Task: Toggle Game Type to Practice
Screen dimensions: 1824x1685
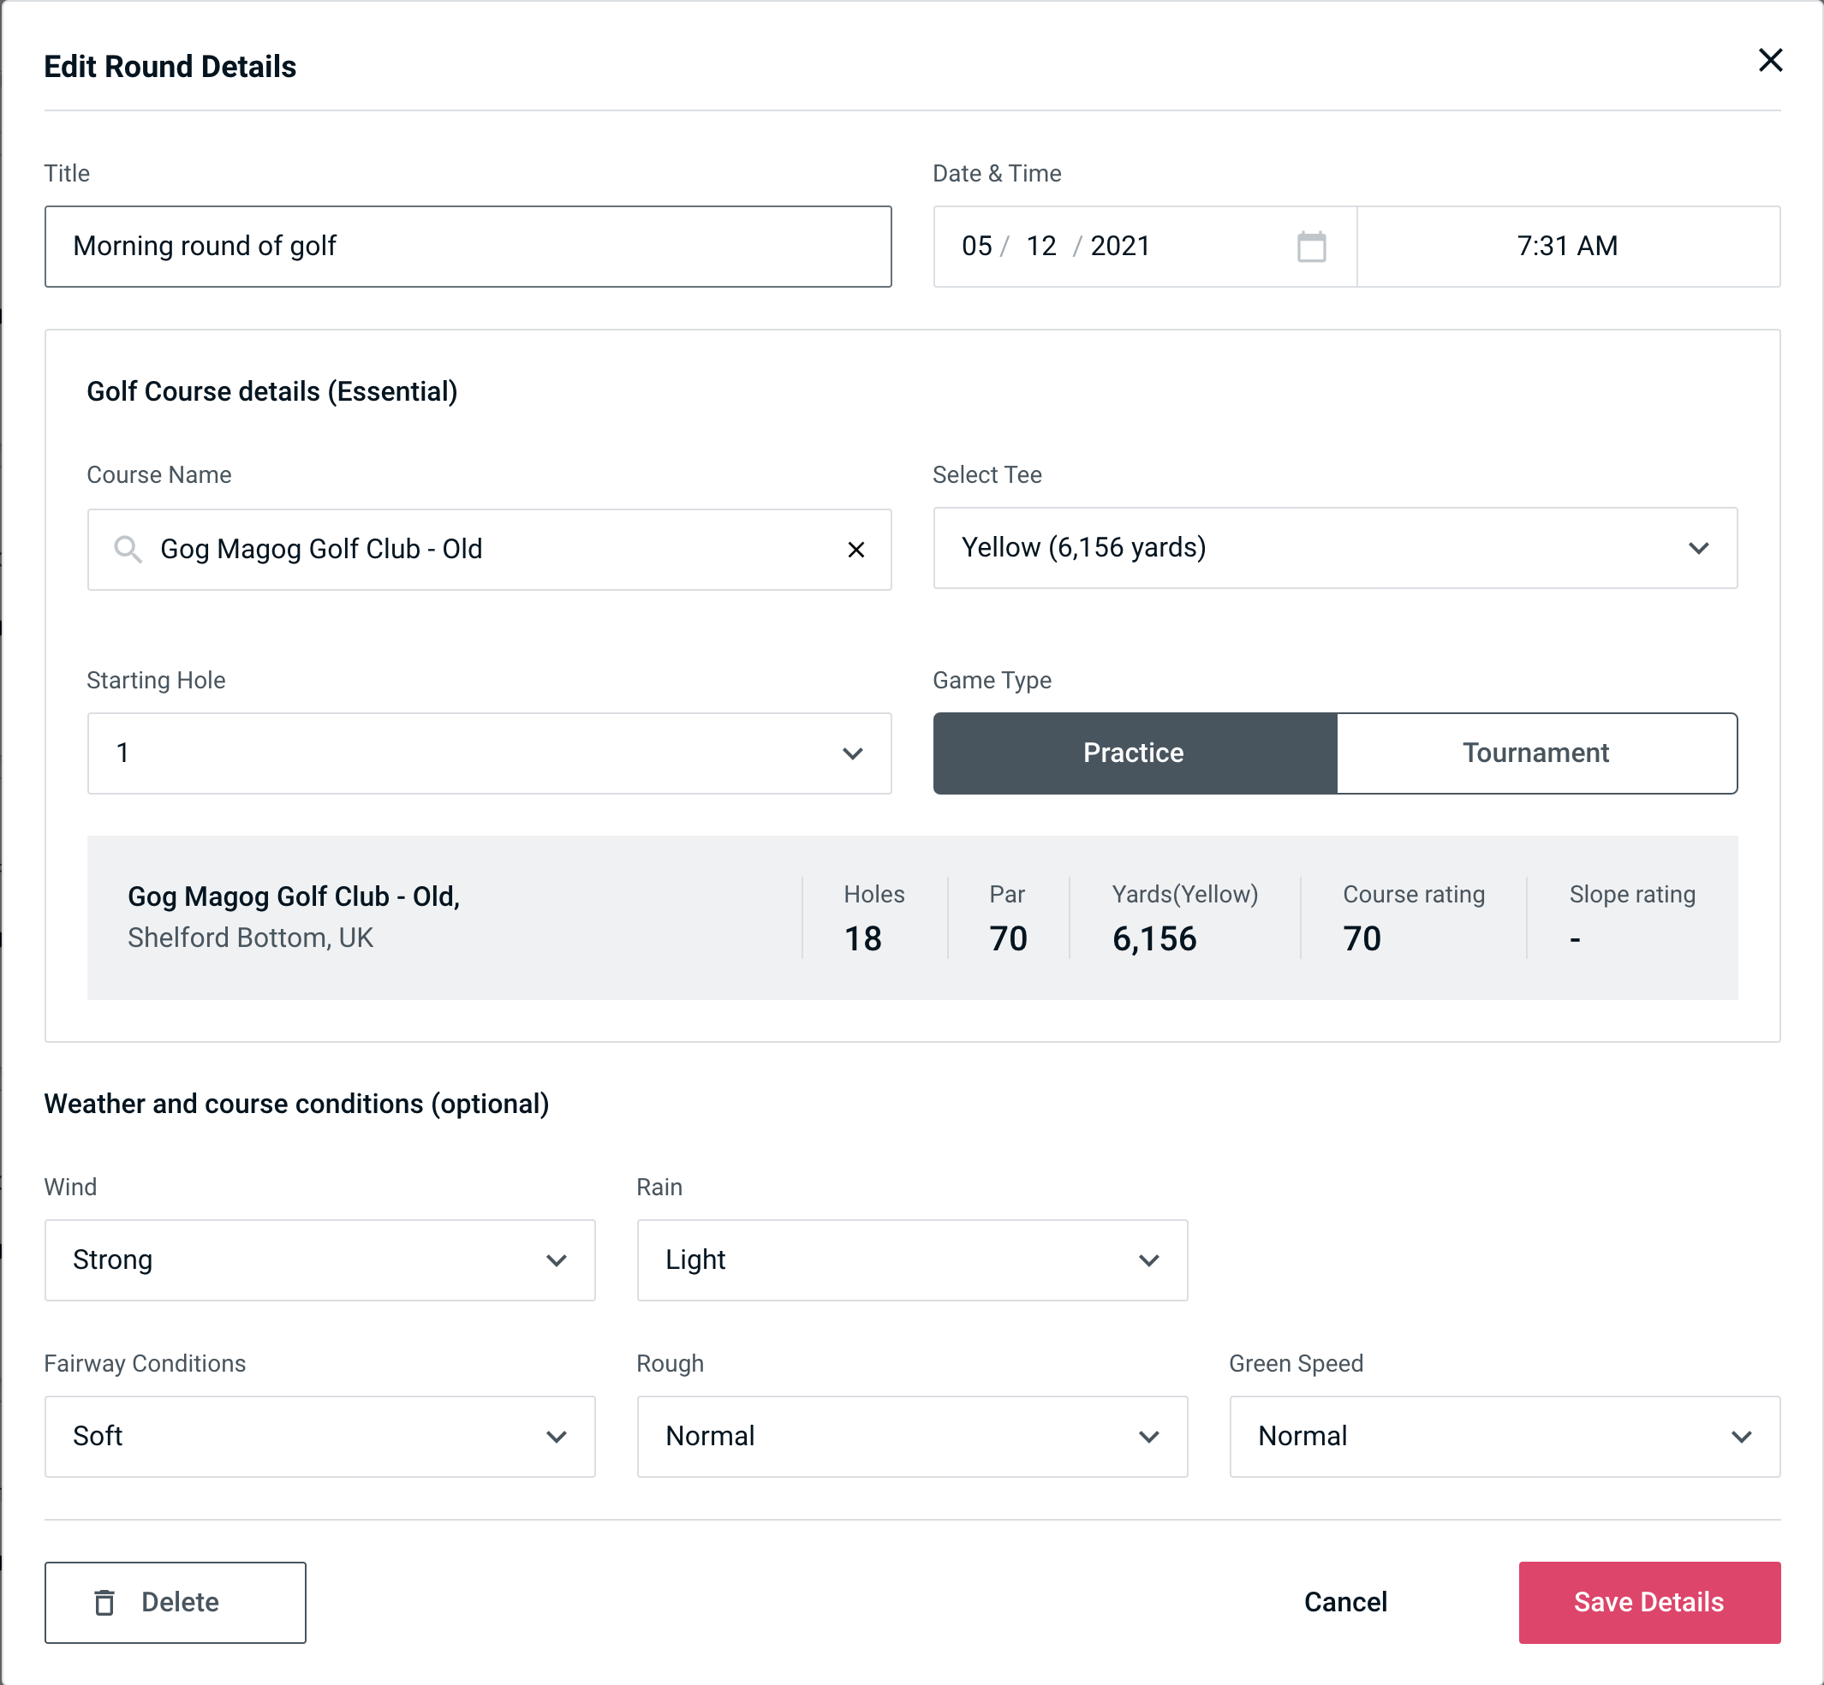Action: tap(1135, 753)
